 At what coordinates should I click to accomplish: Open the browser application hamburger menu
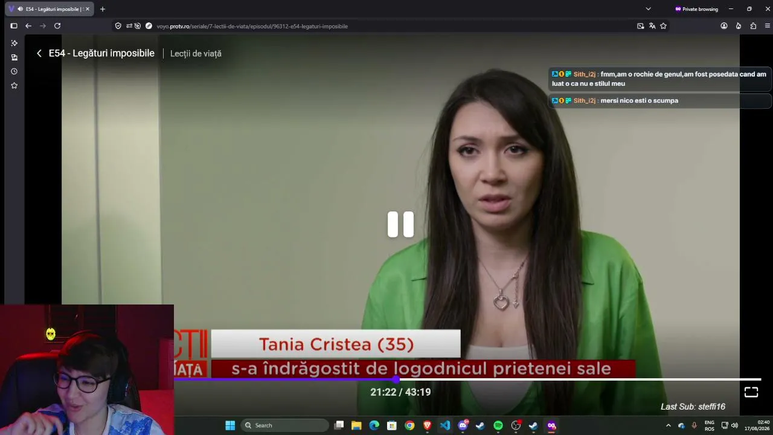(768, 26)
